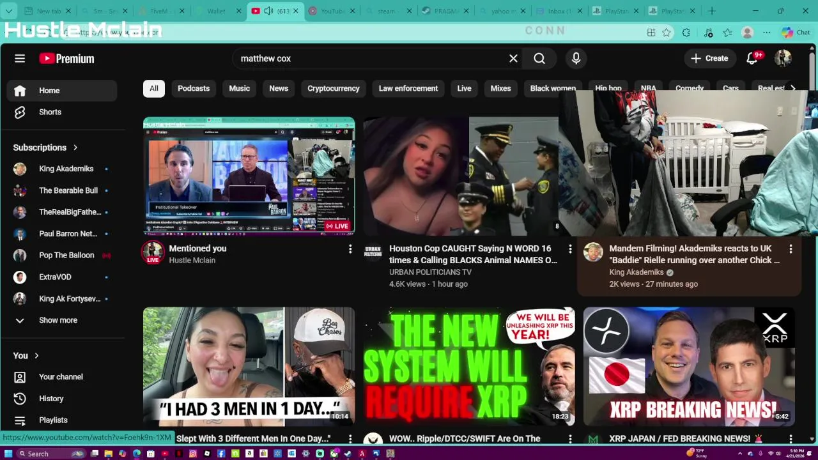Open the Houston Cop video thumbnail
The image size is (818, 460).
click(x=461, y=176)
